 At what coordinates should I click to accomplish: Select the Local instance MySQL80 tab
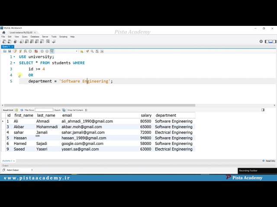[x=21, y=33]
